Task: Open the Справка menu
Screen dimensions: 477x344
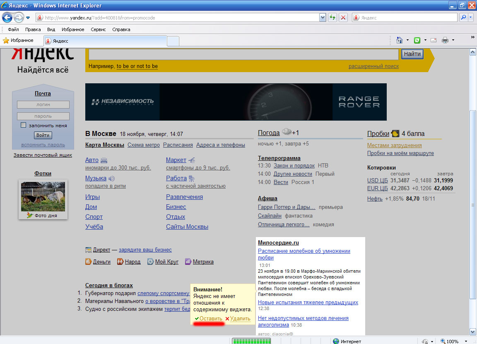Action: pos(121,29)
